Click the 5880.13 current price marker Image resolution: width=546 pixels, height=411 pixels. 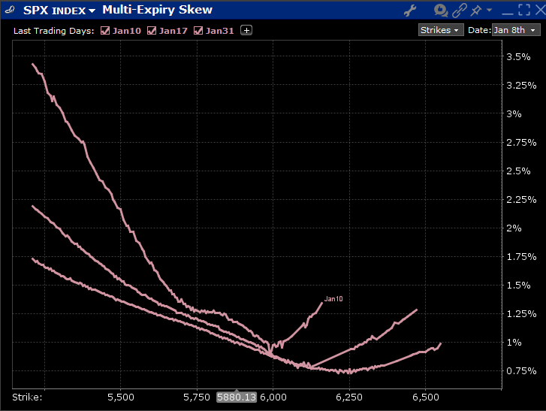pos(237,397)
